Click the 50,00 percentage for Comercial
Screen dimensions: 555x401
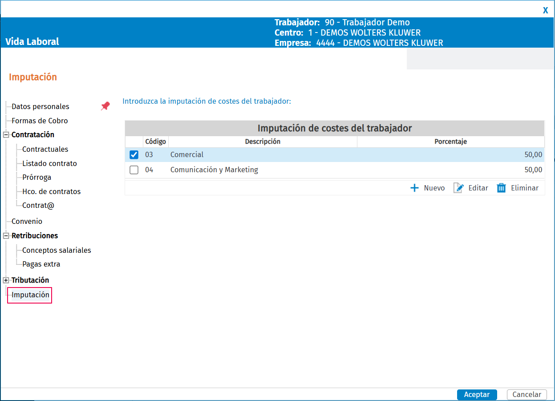pos(533,155)
